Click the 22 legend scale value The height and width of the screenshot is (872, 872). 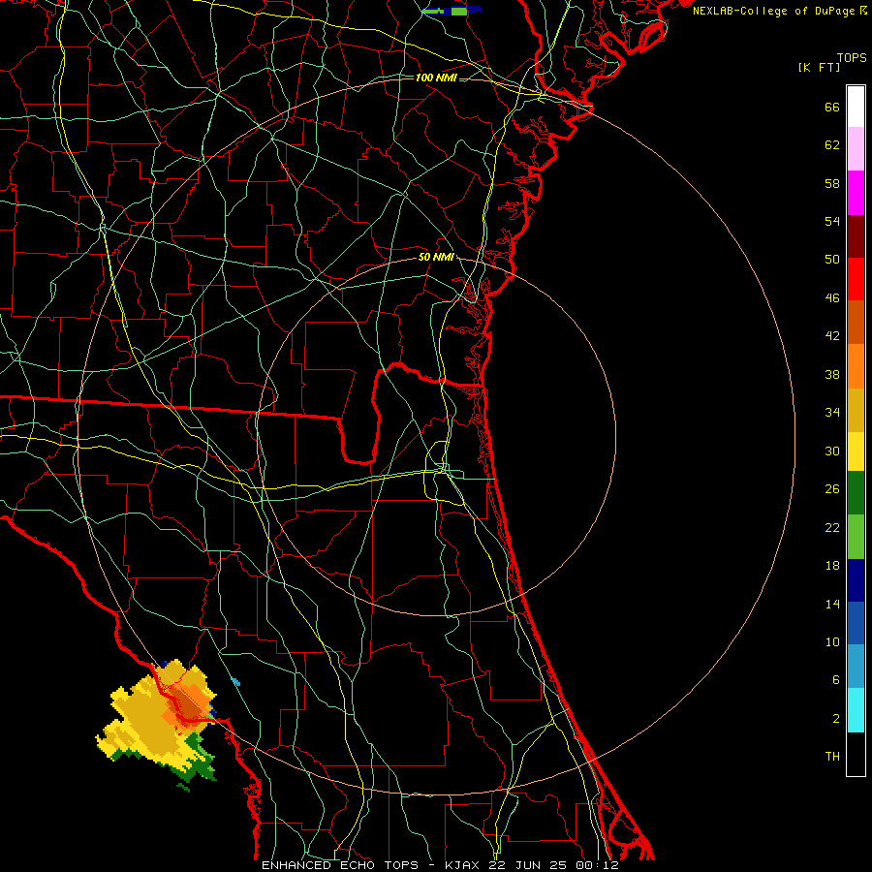[x=832, y=527]
